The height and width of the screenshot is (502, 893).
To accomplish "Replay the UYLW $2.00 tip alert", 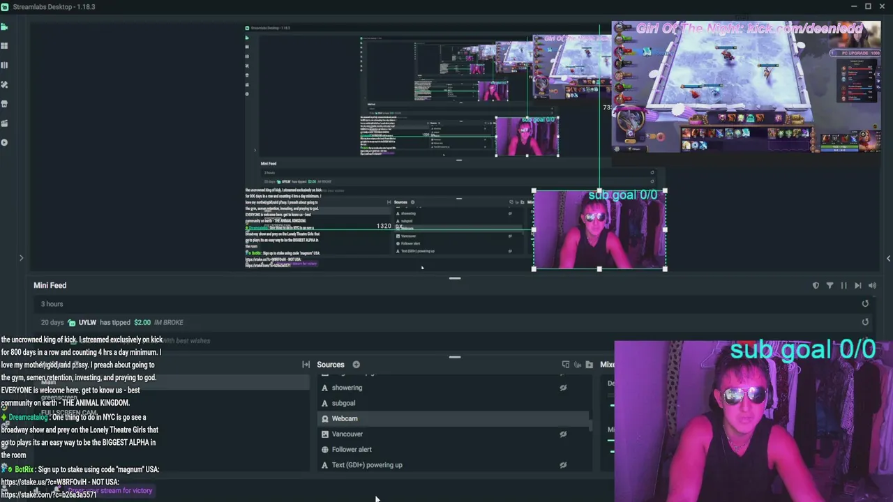I will 865,322.
